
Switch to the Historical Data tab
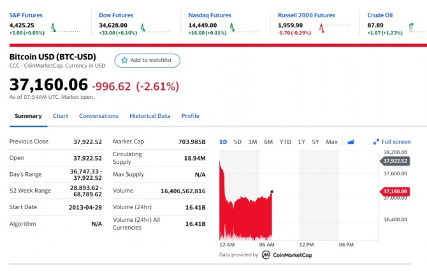[x=150, y=116]
